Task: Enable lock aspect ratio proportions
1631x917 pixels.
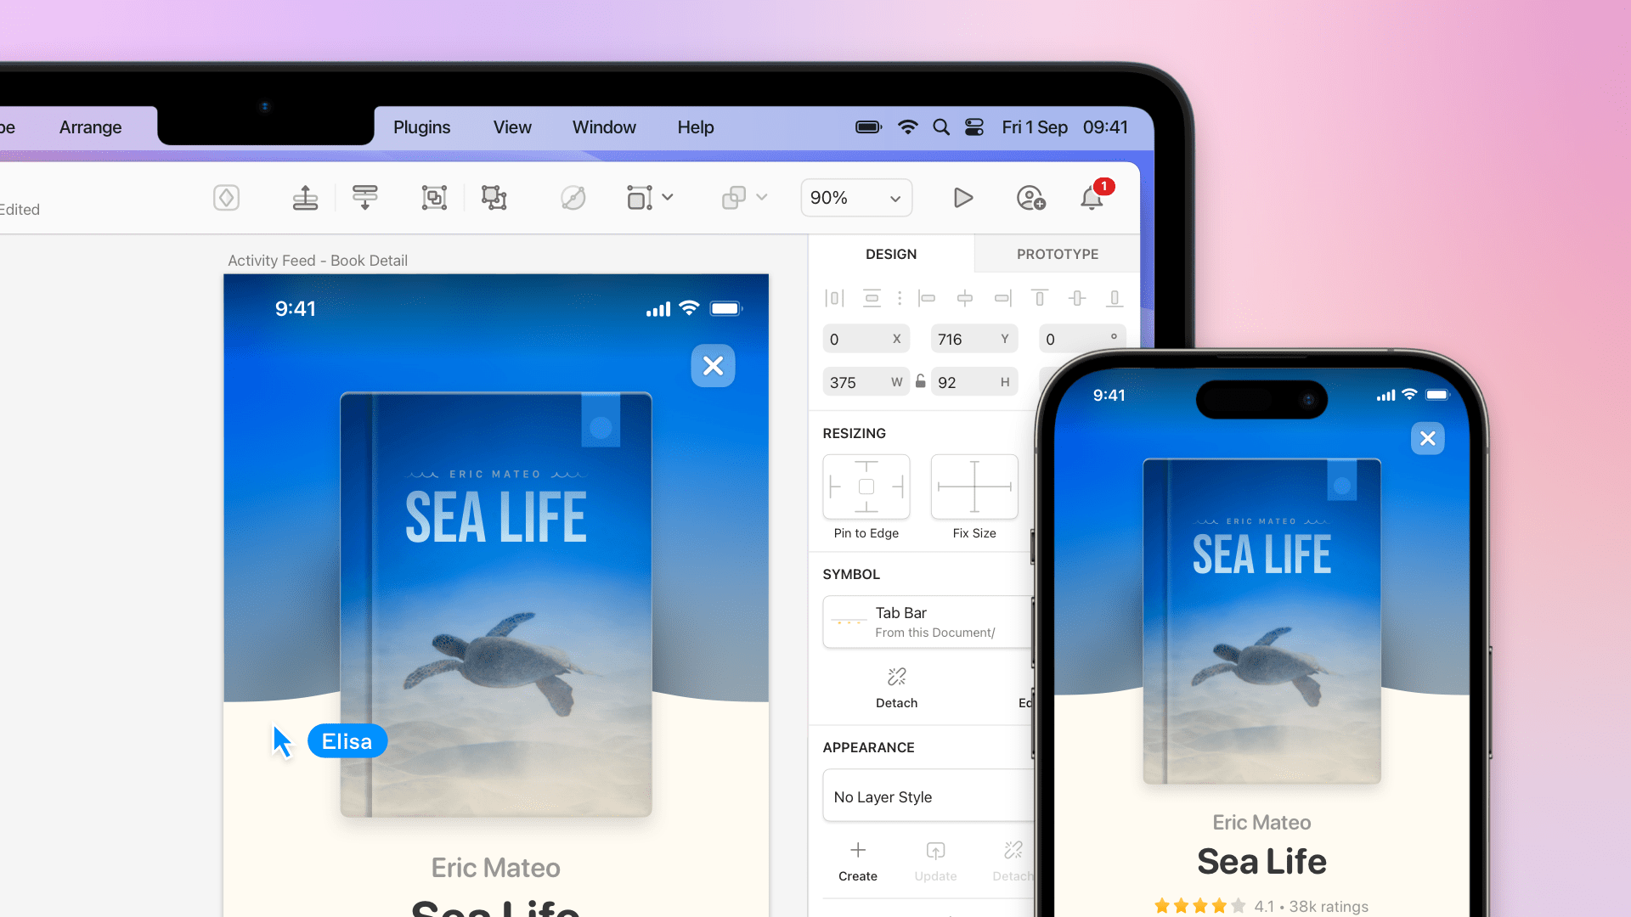Action: 920,380
